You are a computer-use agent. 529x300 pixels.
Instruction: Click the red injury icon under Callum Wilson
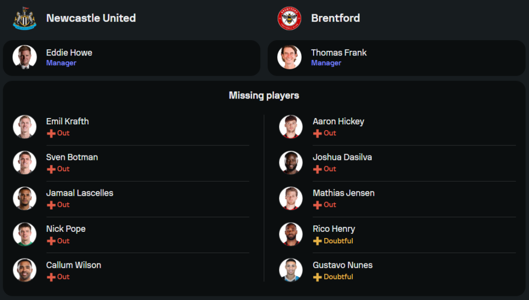[x=51, y=277]
